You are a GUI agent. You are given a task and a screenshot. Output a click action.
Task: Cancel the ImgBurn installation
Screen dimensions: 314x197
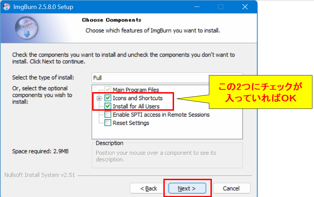231,188
